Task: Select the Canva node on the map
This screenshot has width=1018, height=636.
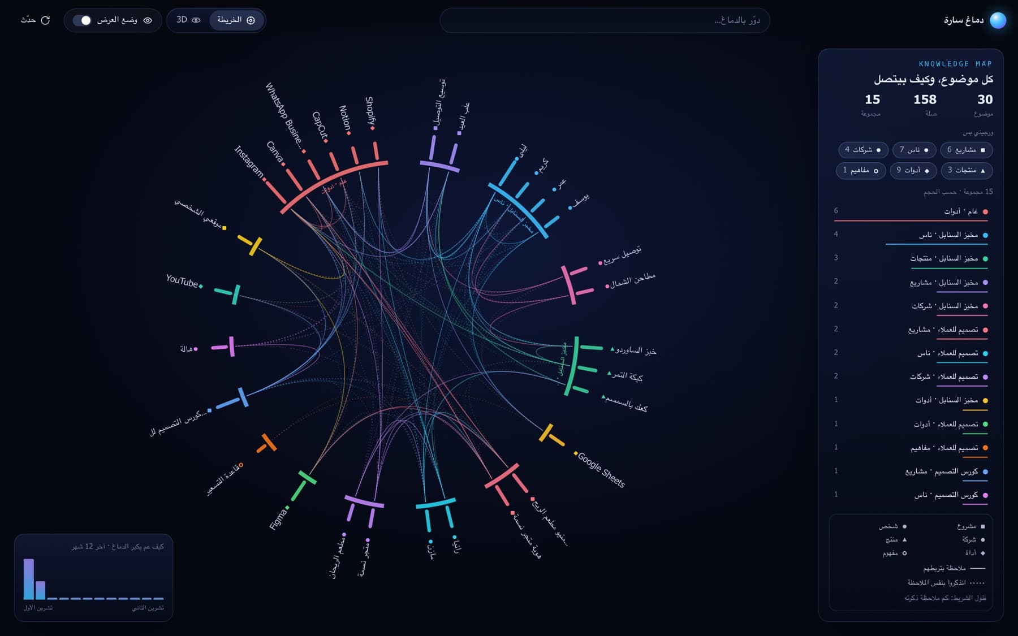Action: 275,152
